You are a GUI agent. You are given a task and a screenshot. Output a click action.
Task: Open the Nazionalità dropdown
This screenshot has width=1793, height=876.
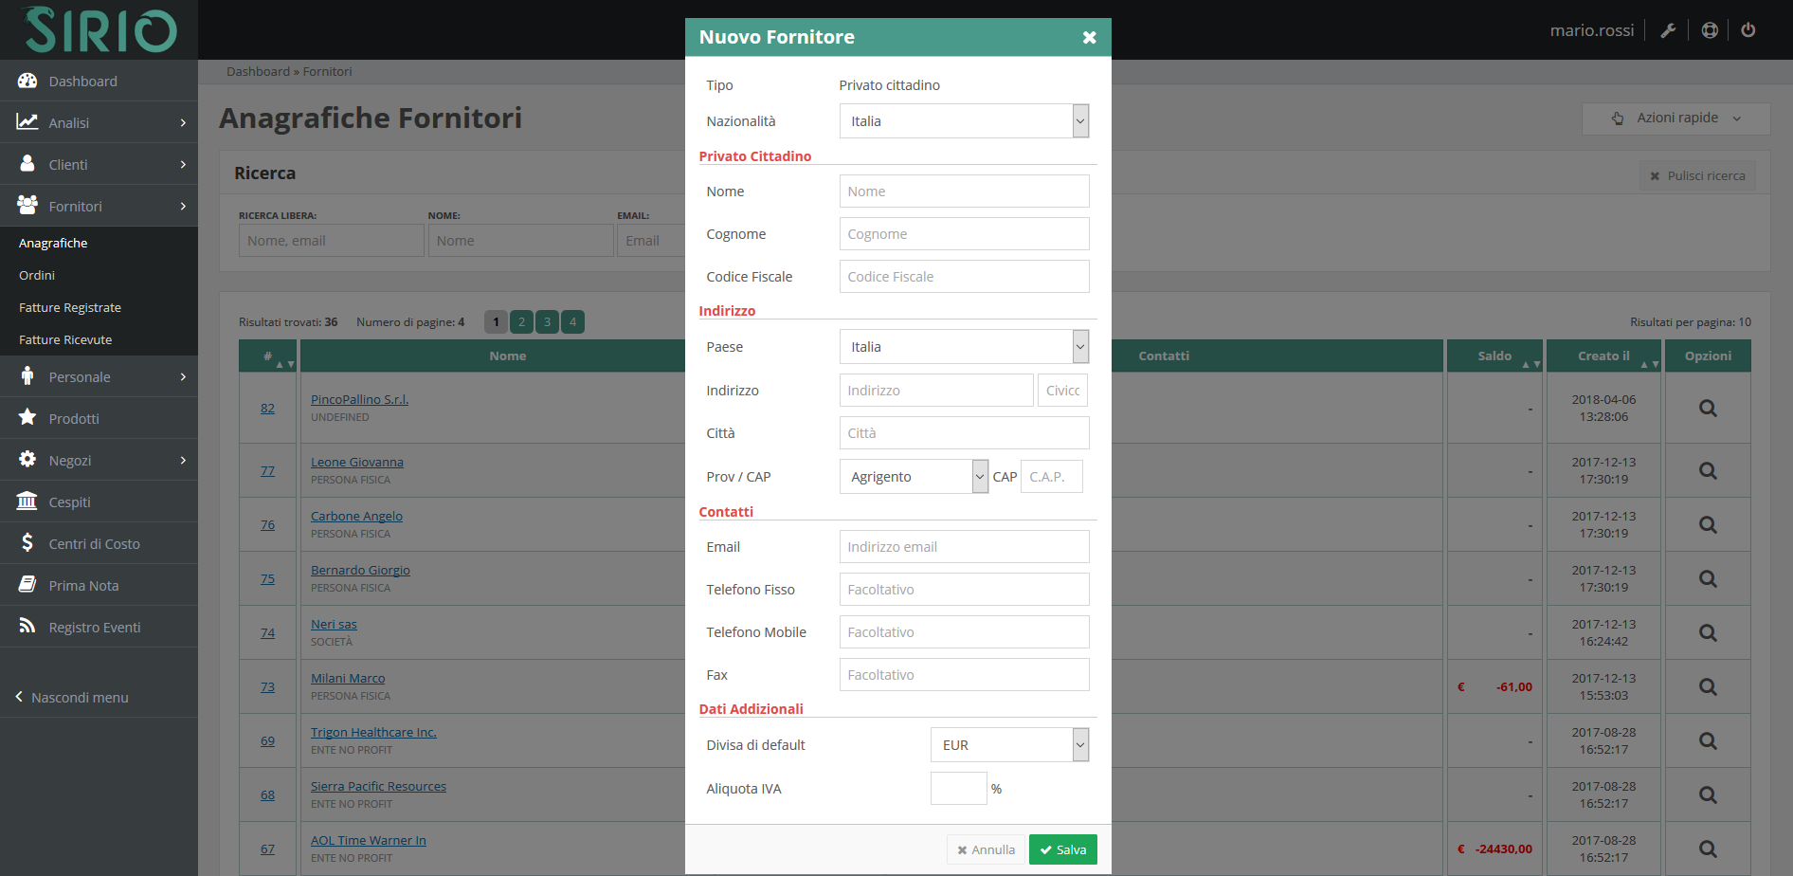[x=964, y=121]
